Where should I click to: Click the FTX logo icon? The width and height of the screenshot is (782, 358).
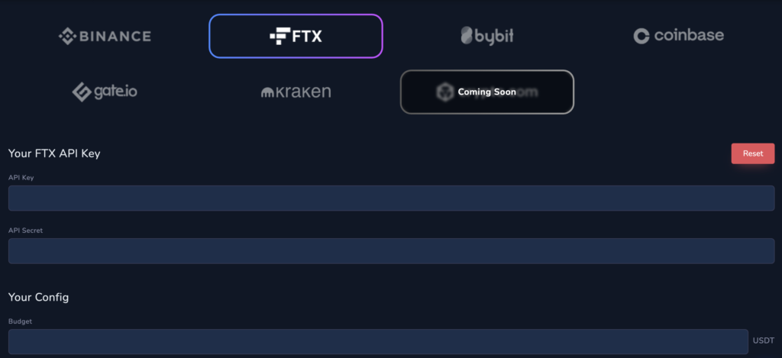pyautogui.click(x=281, y=36)
